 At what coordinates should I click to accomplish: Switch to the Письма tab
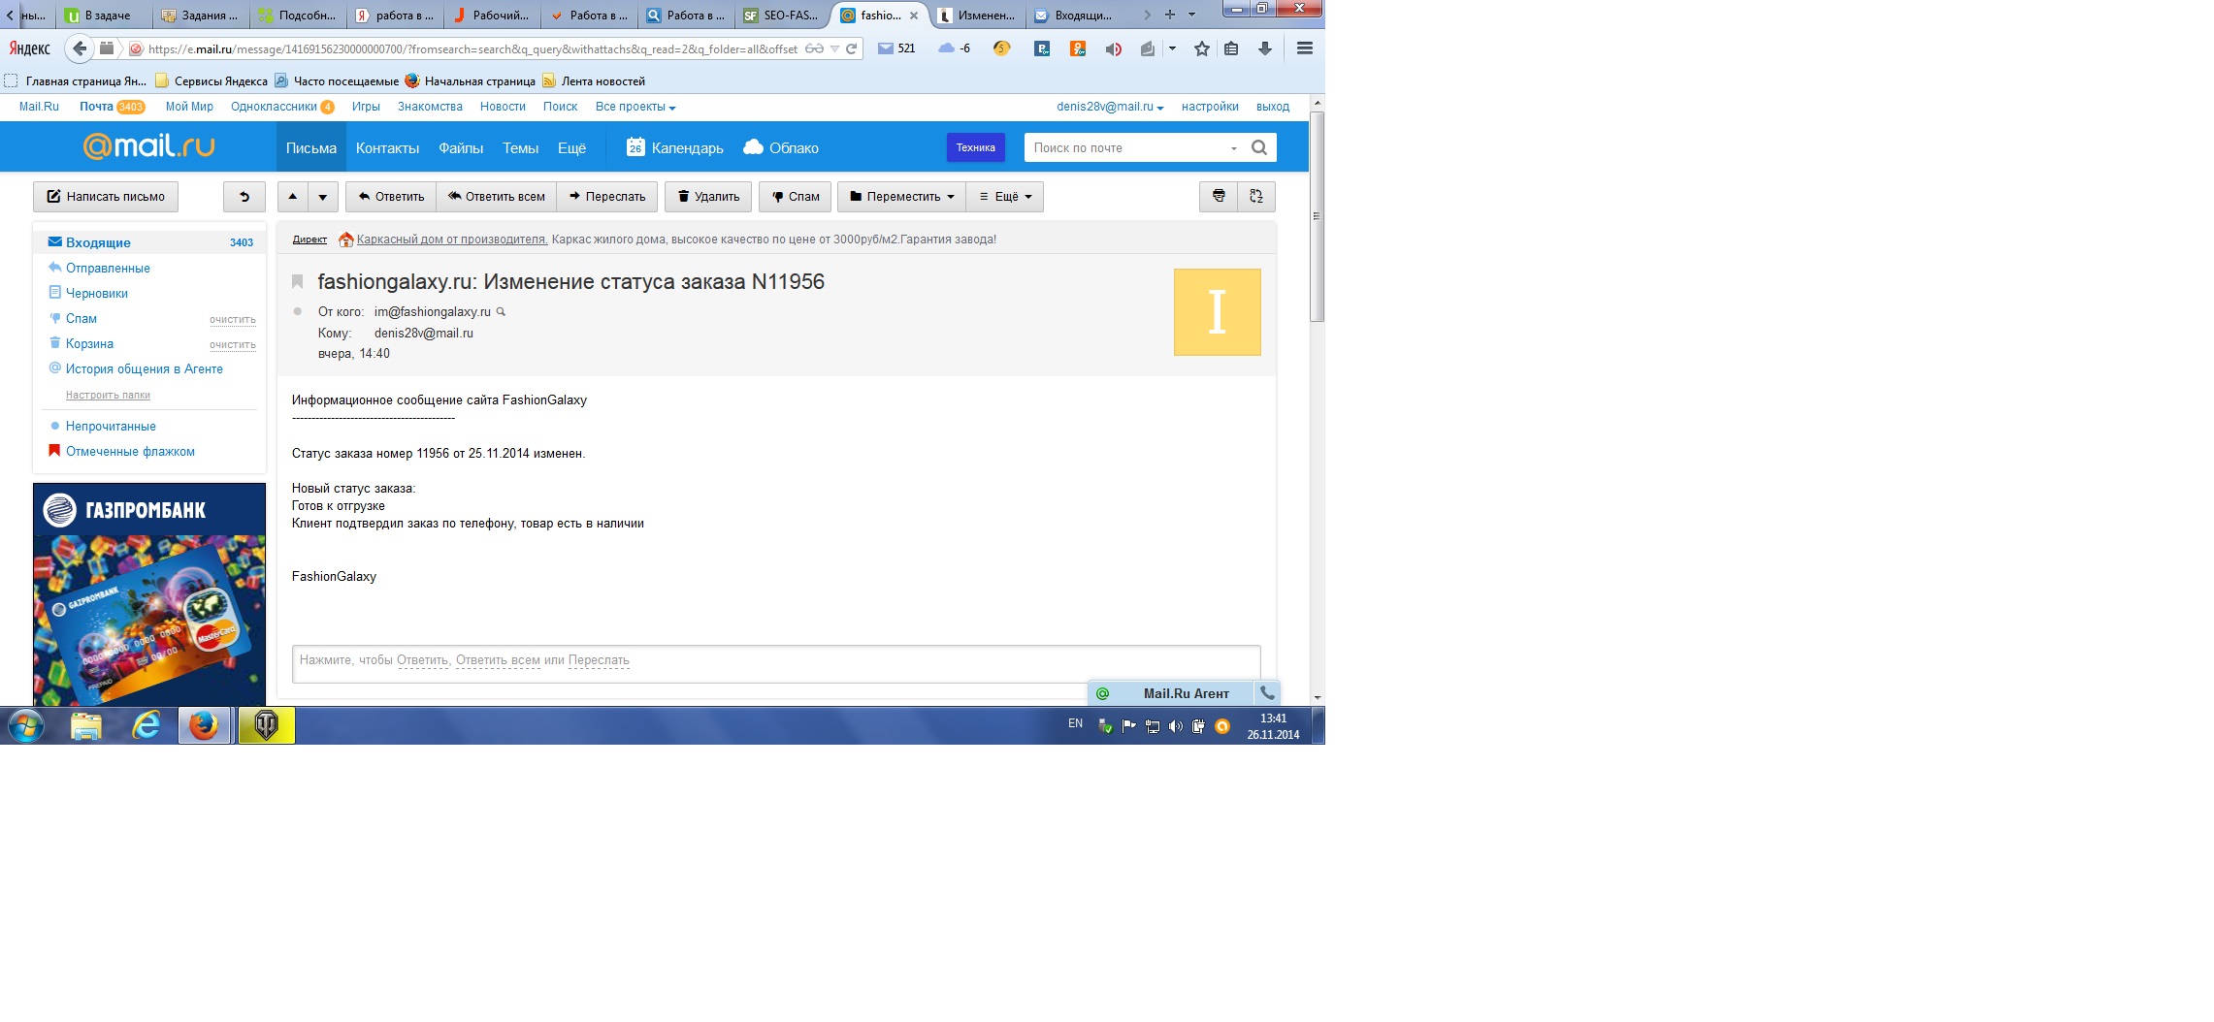coord(311,147)
